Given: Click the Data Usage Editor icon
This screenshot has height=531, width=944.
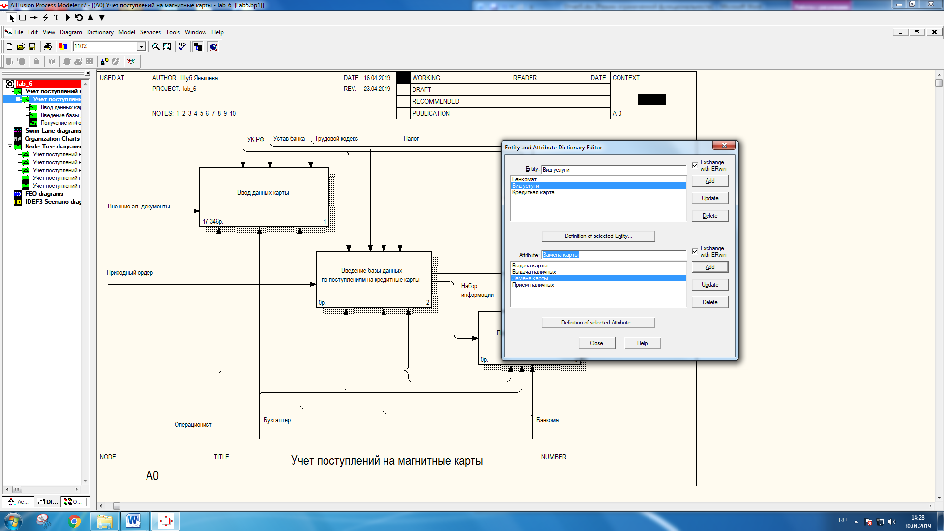Looking at the screenshot, I should [x=105, y=61].
